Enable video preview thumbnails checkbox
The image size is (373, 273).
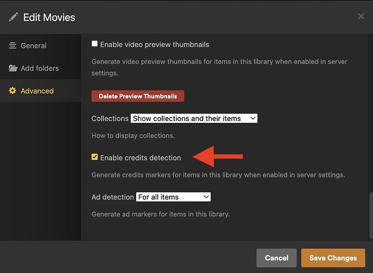[95, 44]
